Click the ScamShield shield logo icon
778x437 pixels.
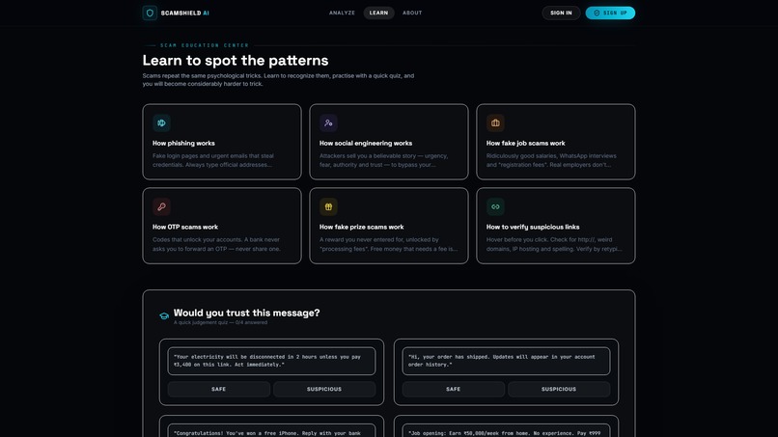pos(150,13)
